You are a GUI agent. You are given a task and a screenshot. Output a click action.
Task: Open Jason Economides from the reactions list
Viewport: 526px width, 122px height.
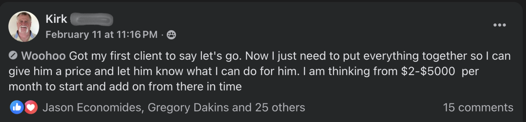tap(92, 107)
